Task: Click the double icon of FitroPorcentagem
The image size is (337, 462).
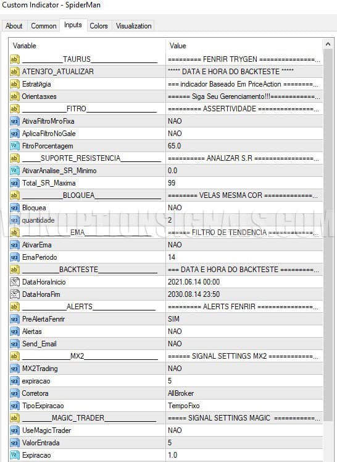Action: click(14, 146)
